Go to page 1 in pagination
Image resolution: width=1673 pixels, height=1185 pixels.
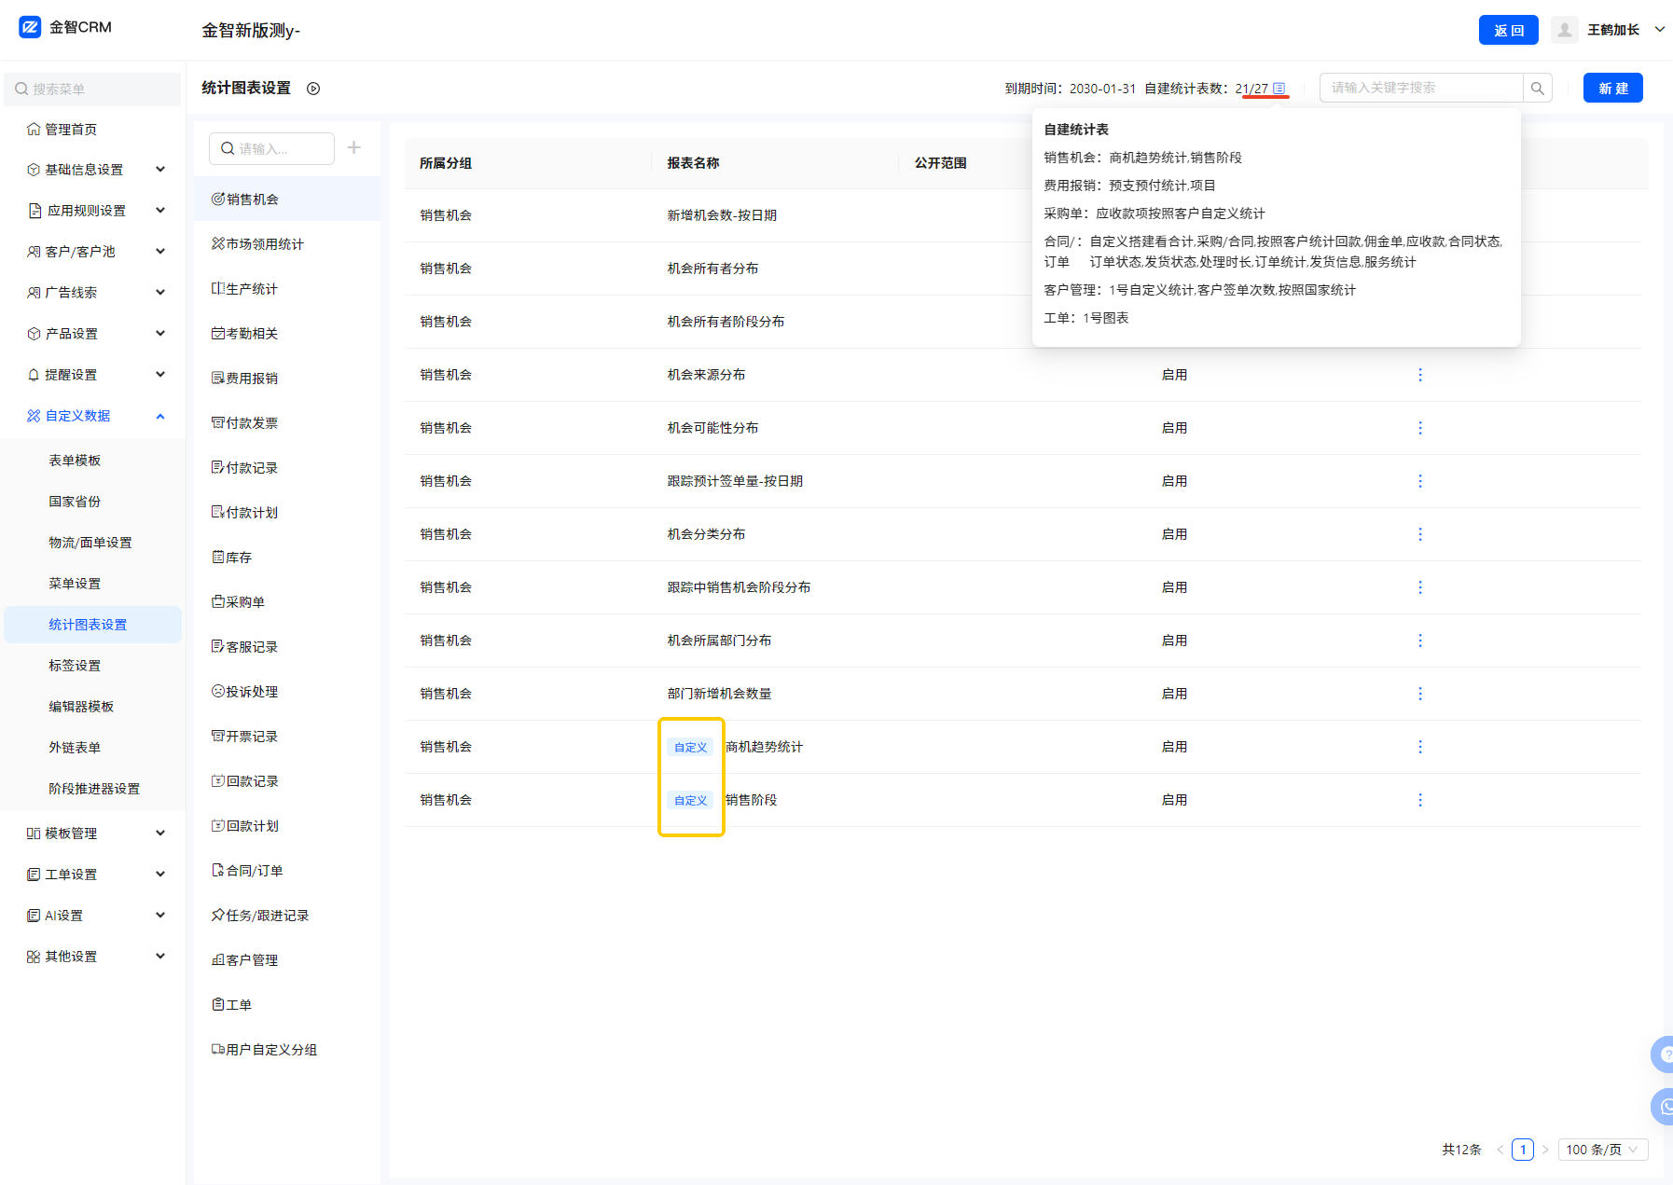[x=1522, y=1150]
